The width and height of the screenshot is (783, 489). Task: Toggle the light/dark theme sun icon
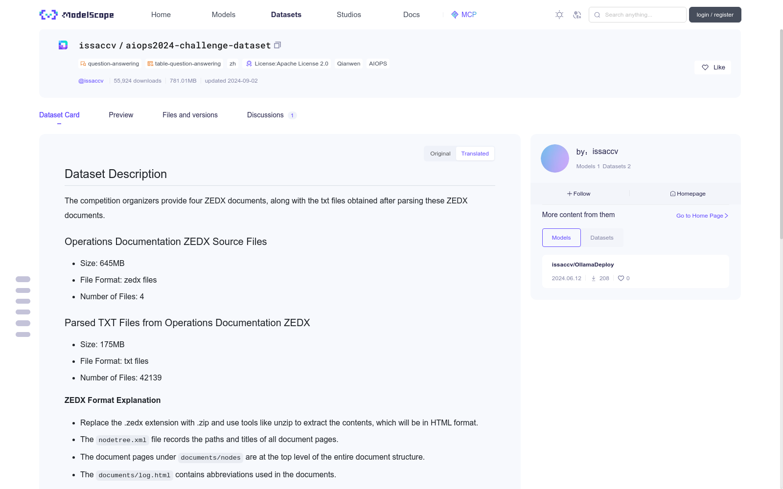(x=559, y=15)
